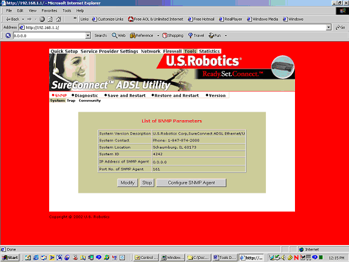Open the Reference dropdown arrow
Viewport: 349px width, 262px height.
point(158,36)
